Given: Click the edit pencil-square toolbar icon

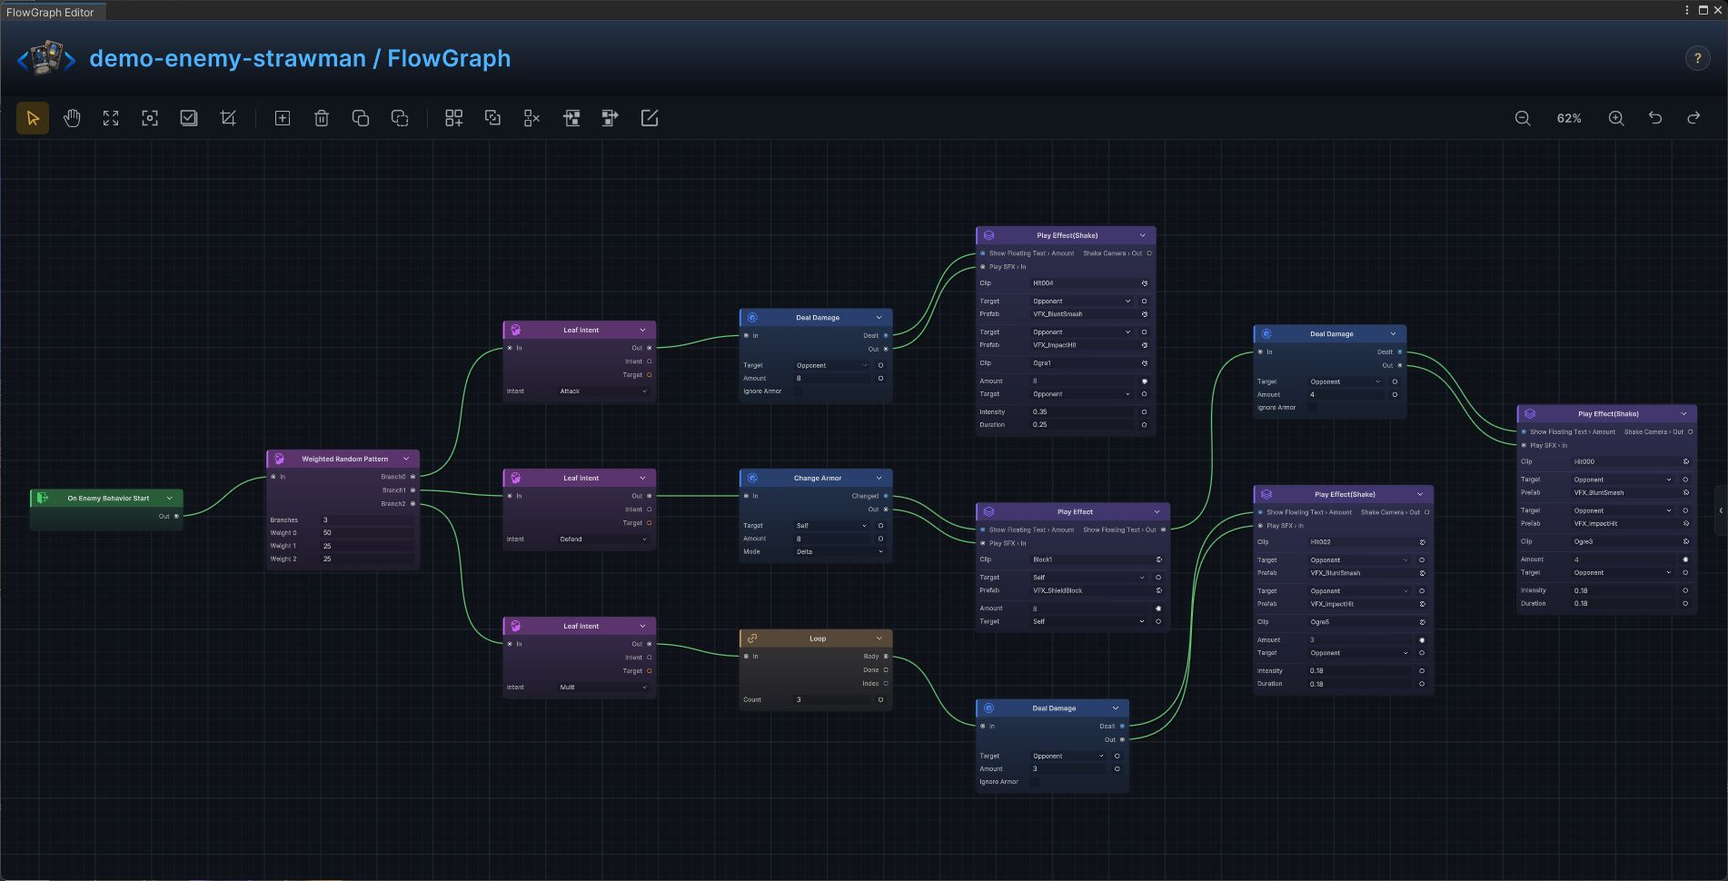Looking at the screenshot, I should (x=650, y=118).
